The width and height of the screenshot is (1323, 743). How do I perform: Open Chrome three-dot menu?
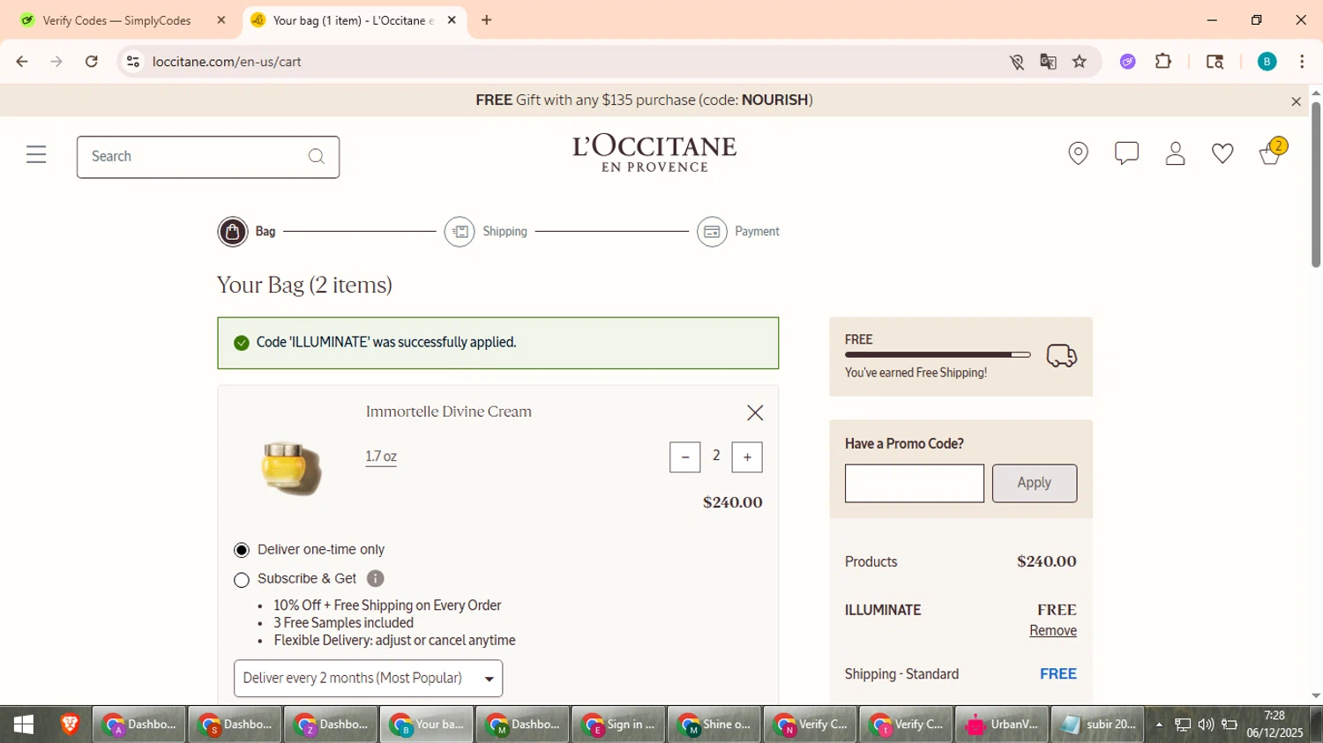point(1302,62)
